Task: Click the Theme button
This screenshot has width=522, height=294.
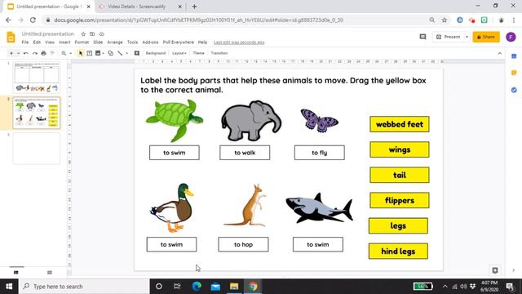Action: click(198, 53)
